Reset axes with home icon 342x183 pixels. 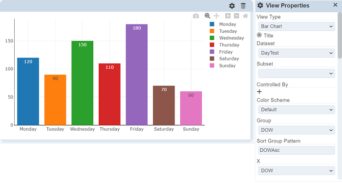[x=245, y=16]
